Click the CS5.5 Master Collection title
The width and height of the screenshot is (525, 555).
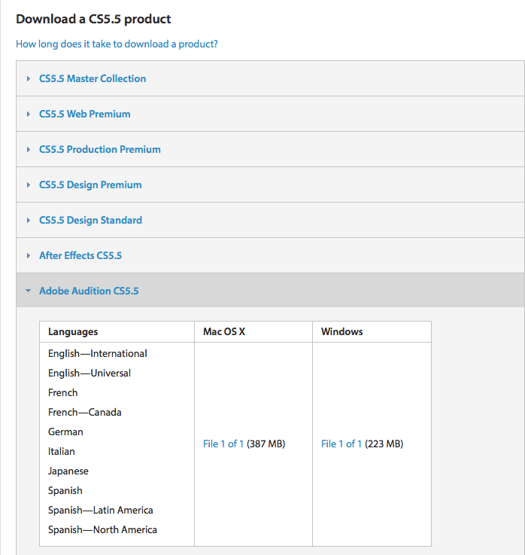pos(93,78)
